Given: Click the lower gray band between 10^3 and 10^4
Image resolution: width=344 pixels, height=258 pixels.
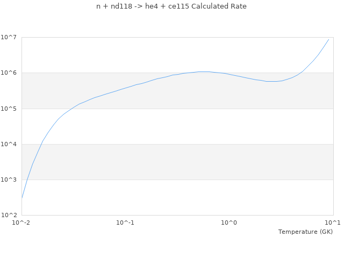Looking at the screenshot, I should point(177,162).
